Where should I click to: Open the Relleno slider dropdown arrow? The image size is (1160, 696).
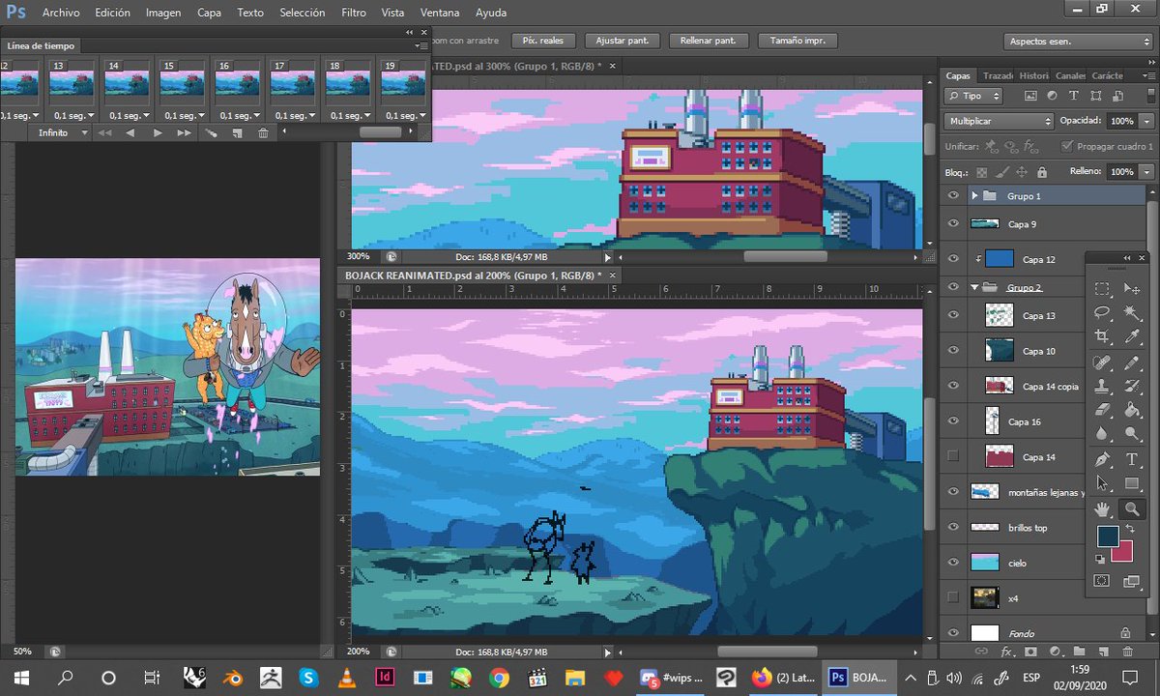tap(1146, 172)
